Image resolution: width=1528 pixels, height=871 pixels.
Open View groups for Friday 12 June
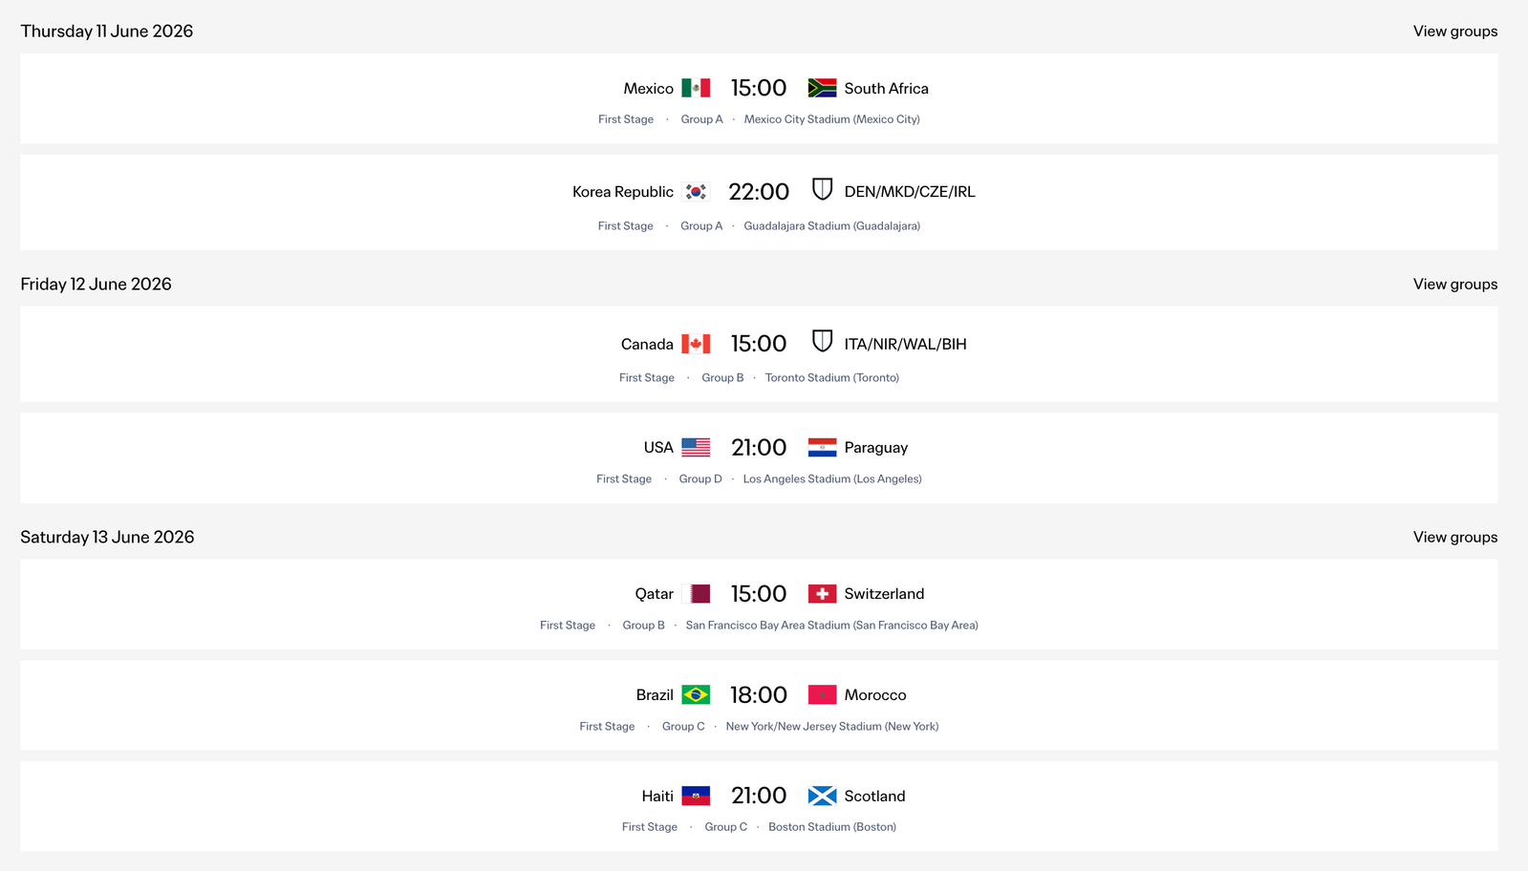point(1454,285)
